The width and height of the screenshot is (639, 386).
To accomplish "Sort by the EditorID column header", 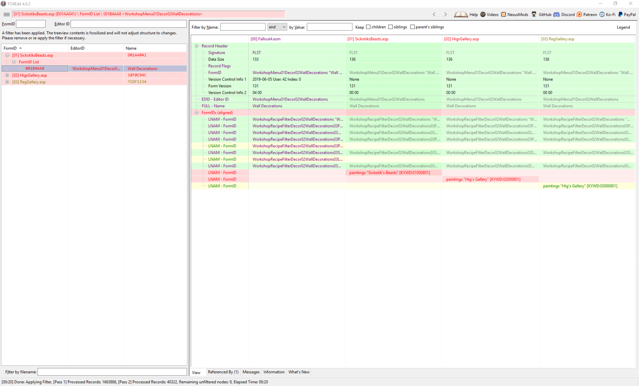I will [x=96, y=48].
